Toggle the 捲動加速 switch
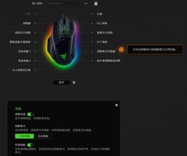The width and height of the screenshot is (187, 156). pyautogui.click(x=31, y=114)
